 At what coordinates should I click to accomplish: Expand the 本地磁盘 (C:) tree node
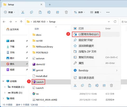coord(5,87)
